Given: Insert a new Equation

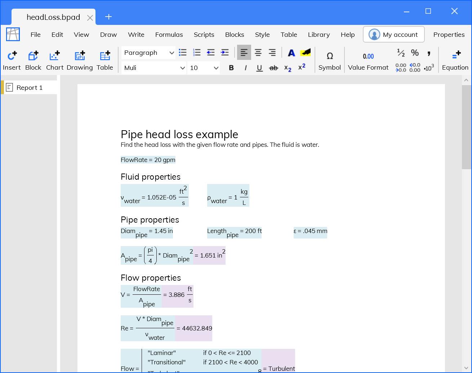Looking at the screenshot, I should click(455, 60).
